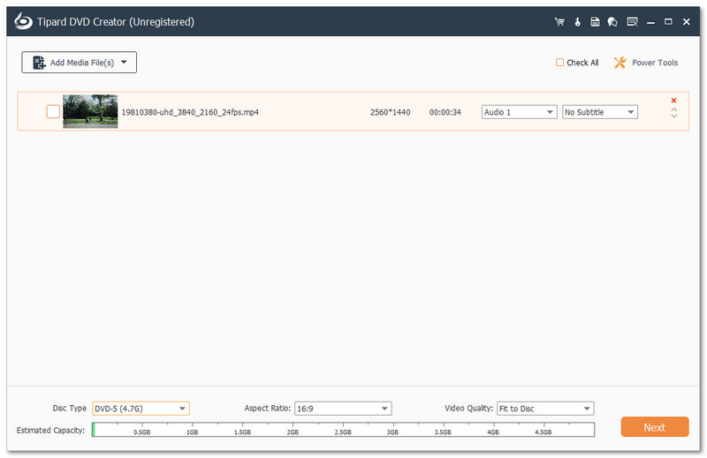Screen dimensions: 707x458
Task: Click the register key icon
Action: [578, 21]
